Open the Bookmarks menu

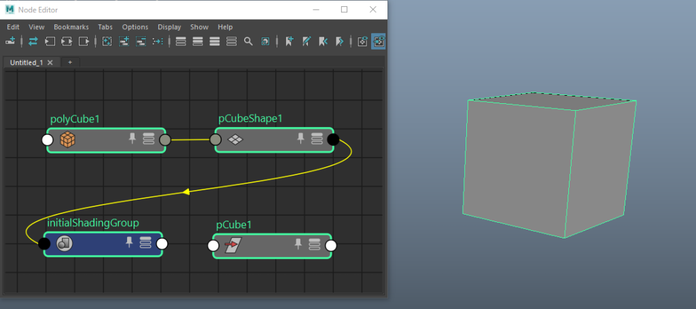point(71,27)
